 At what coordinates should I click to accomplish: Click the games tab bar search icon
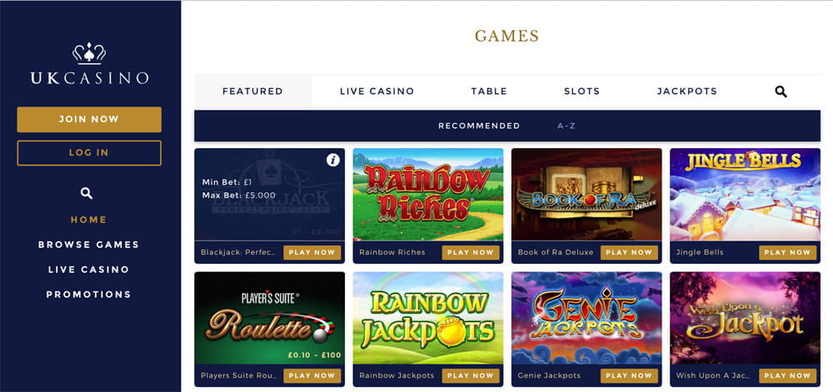(x=781, y=92)
